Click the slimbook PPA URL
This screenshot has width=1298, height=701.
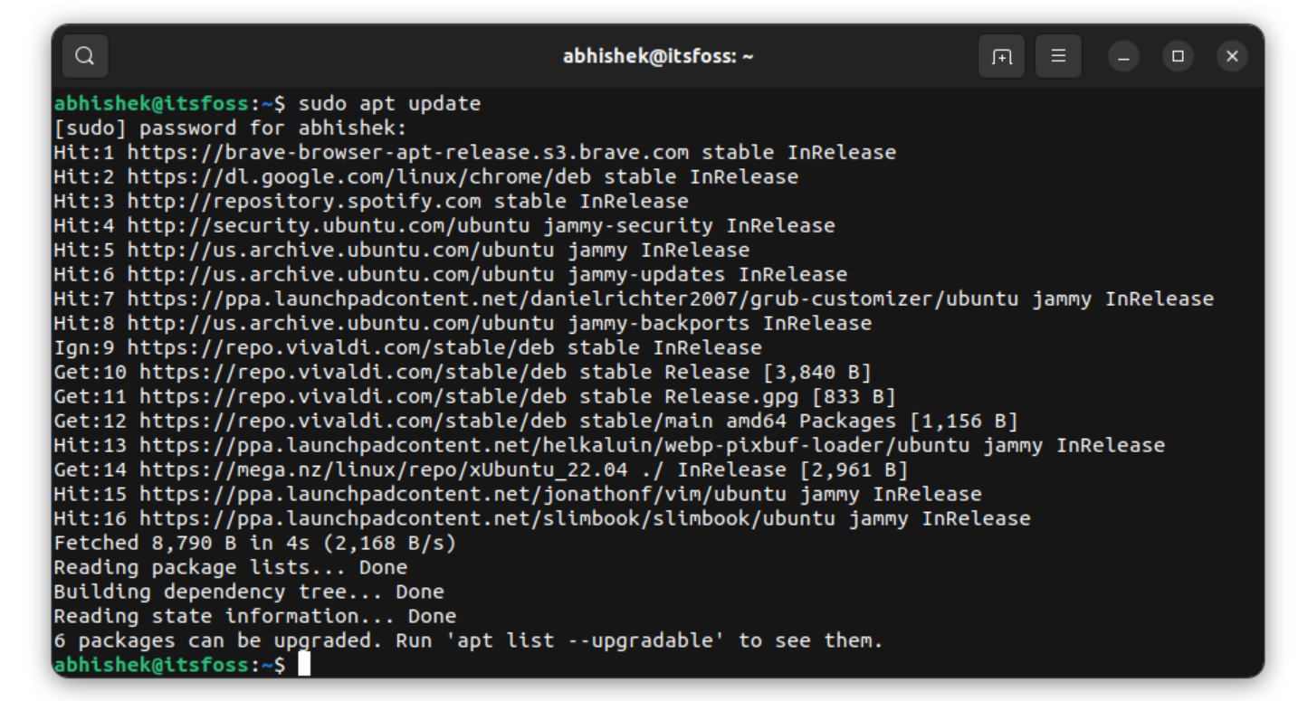[x=488, y=518]
